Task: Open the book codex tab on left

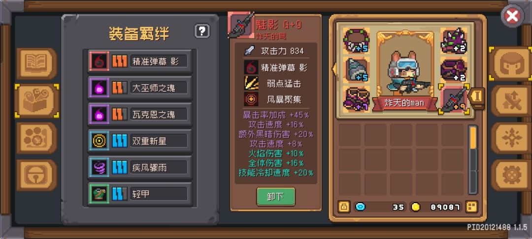Action: [36, 63]
